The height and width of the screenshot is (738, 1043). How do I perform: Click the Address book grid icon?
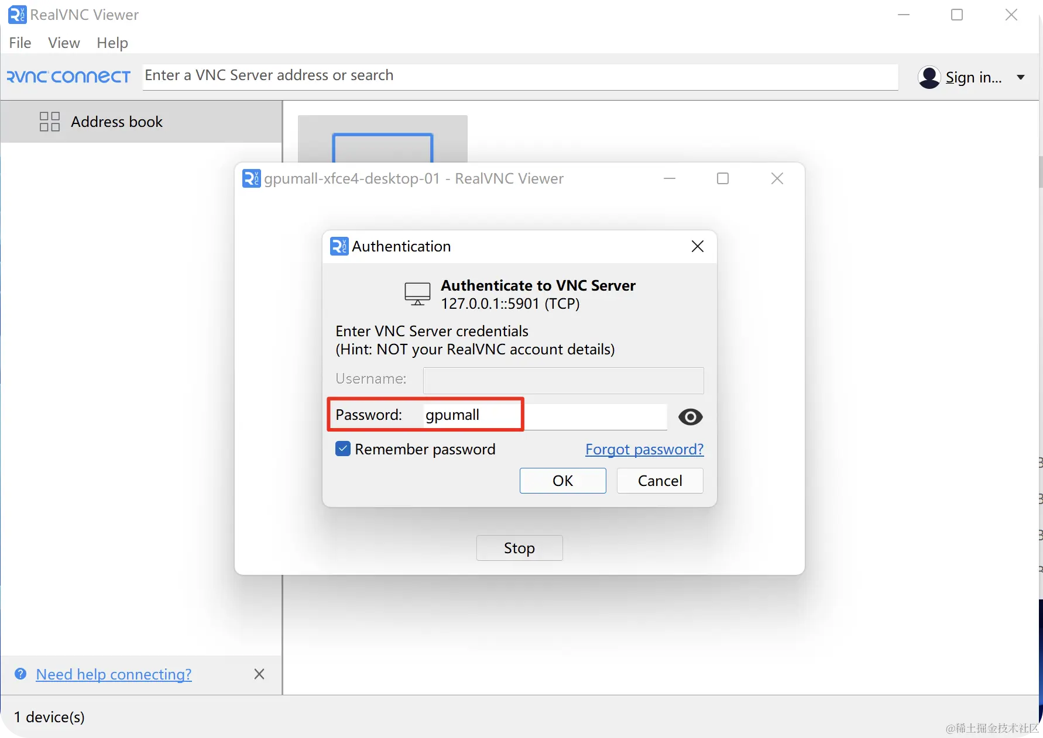point(50,122)
